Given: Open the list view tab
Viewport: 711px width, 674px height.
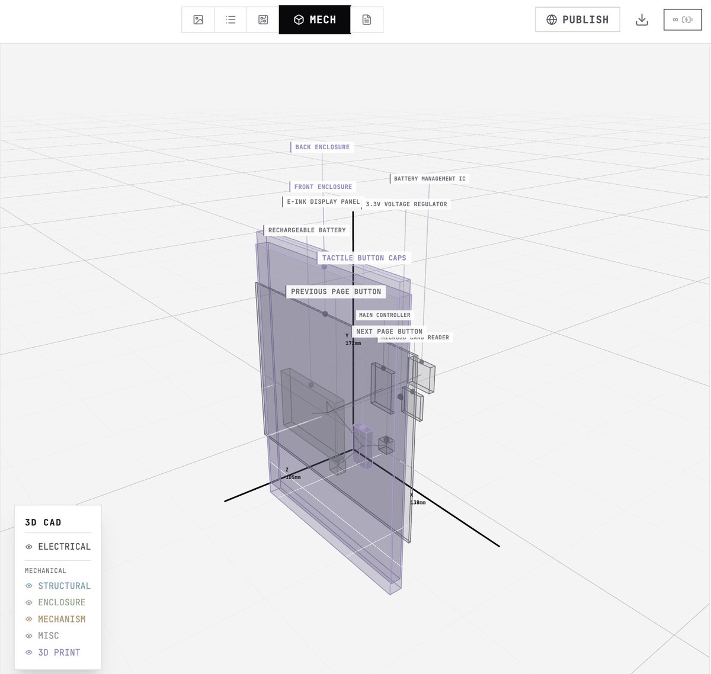Looking at the screenshot, I should point(230,20).
